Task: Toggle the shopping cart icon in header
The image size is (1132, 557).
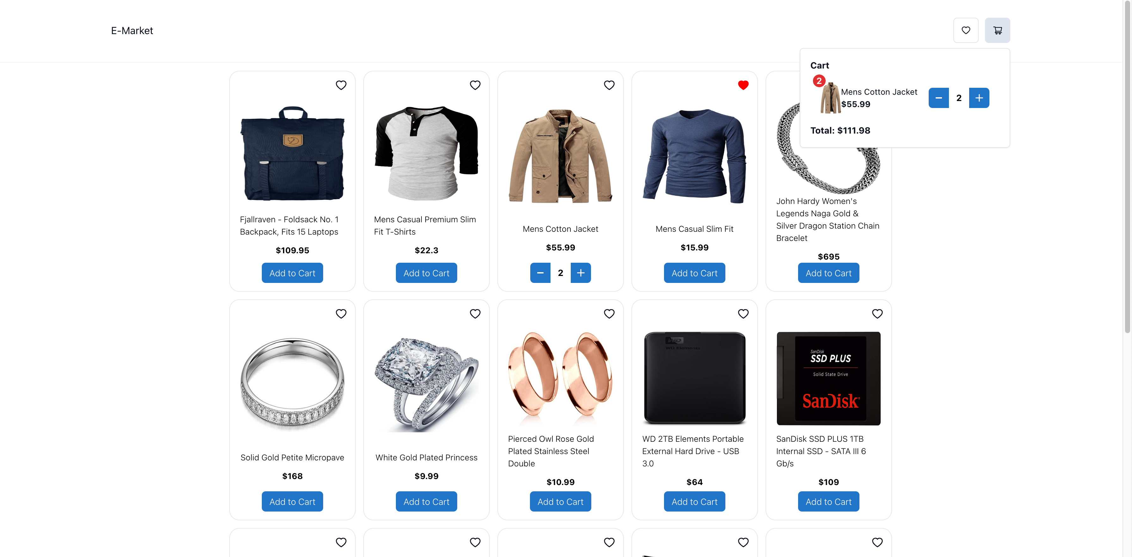Action: coord(997,30)
